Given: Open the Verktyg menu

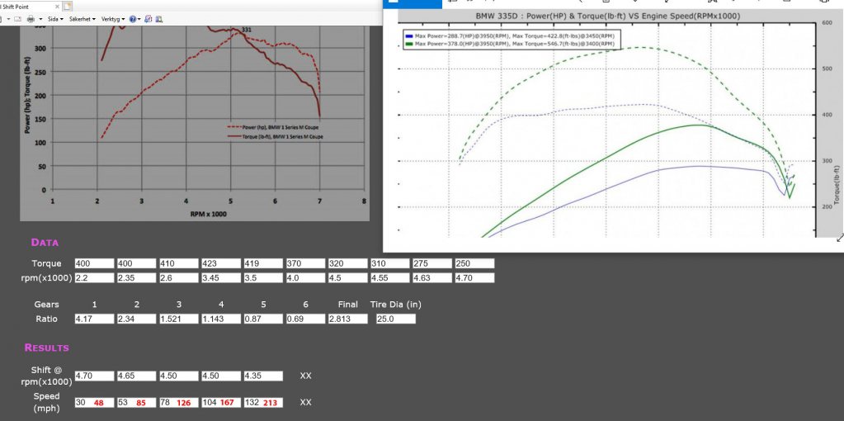Looking at the screenshot, I should [x=113, y=19].
